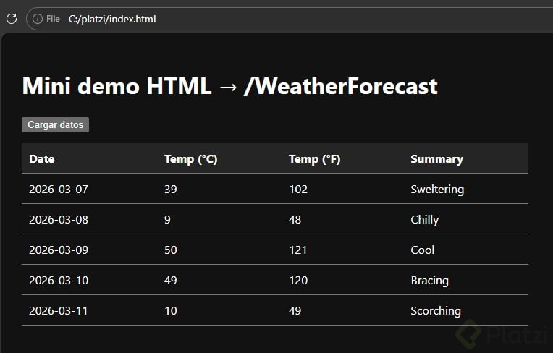Click the site information icon beside File
The height and width of the screenshot is (353, 553).
click(x=38, y=19)
